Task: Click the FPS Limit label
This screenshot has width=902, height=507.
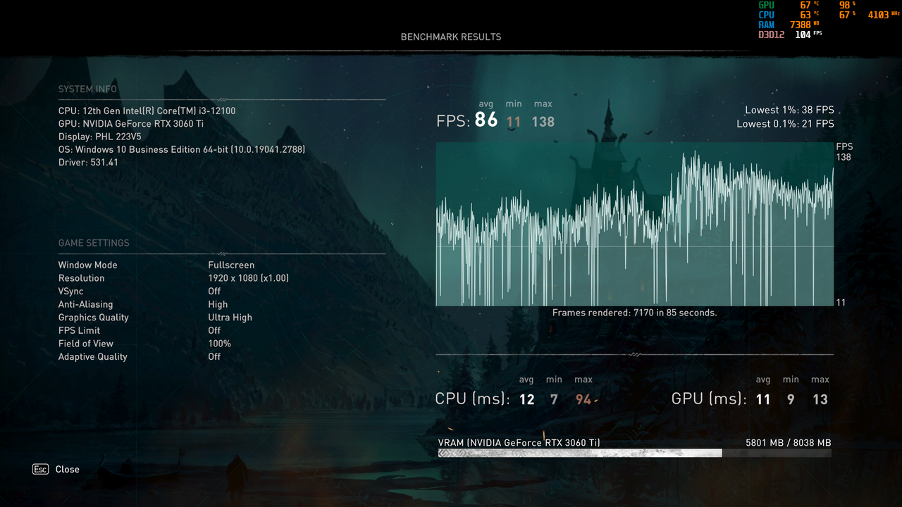Action: pyautogui.click(x=79, y=330)
